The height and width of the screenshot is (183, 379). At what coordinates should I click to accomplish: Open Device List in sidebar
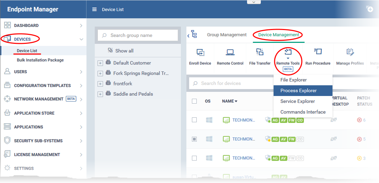pos(27,51)
